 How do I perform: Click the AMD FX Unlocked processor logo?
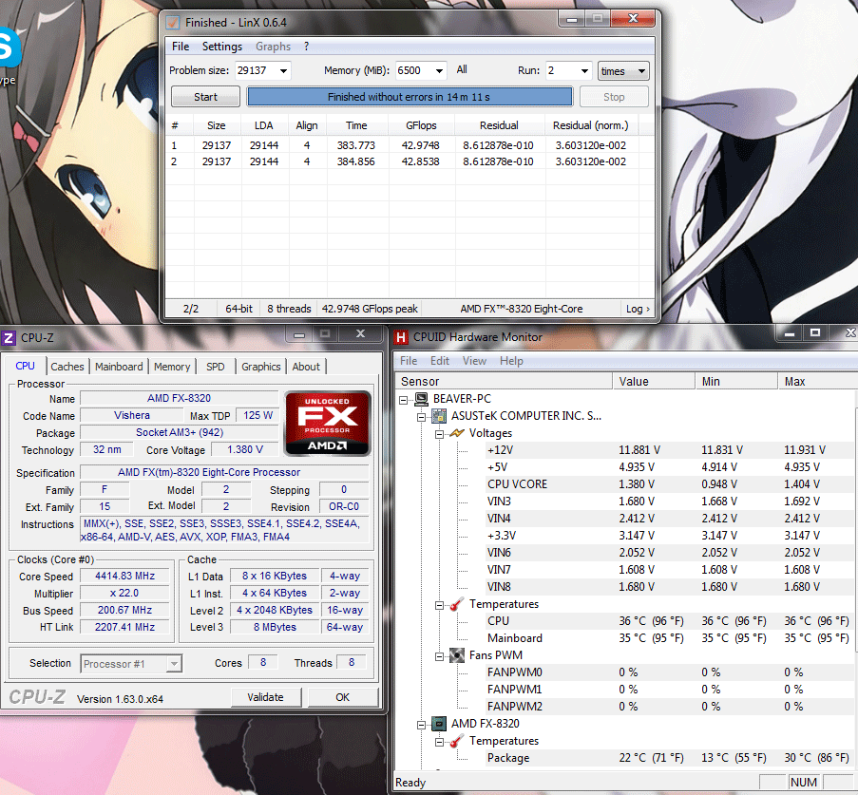click(327, 424)
